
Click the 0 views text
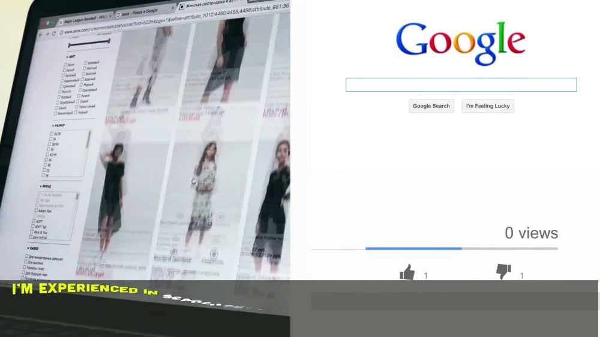pos(532,233)
